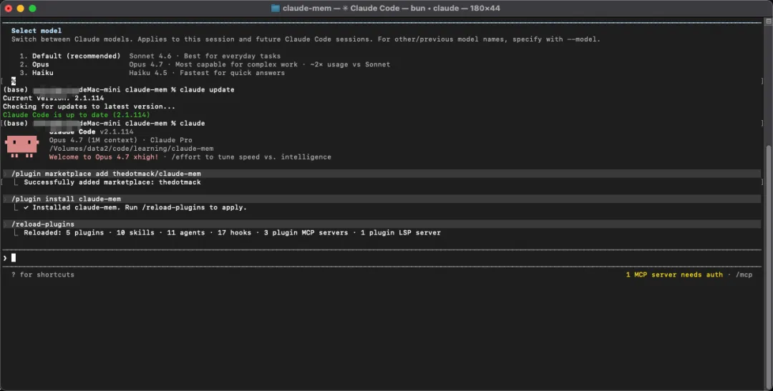The image size is (773, 391).
Task: Click the "/mcp" command hint
Action: click(744, 274)
